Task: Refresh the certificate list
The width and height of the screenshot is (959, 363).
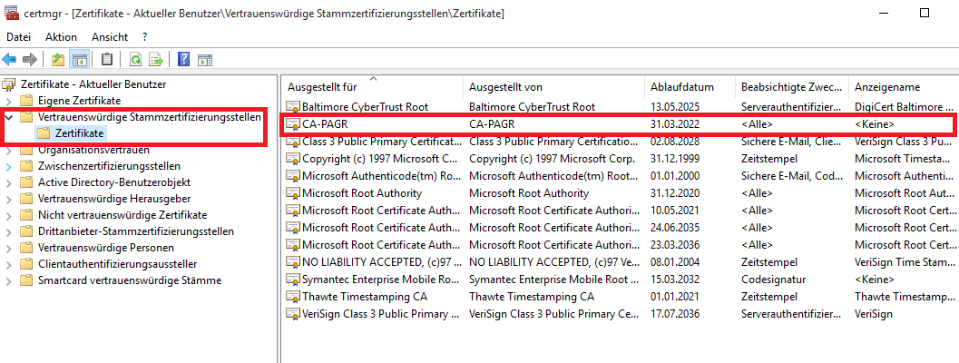Action: 135,59
